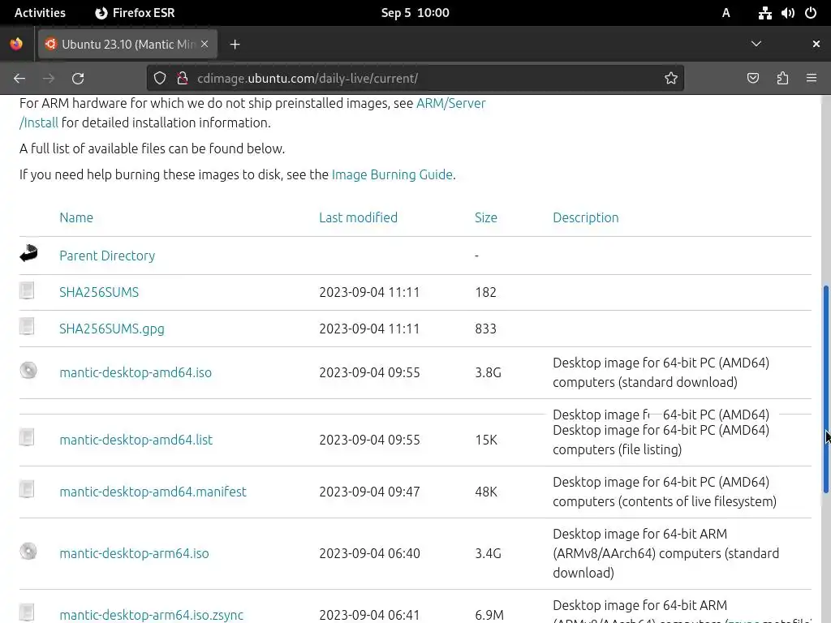The height and width of the screenshot is (623, 831).
Task: Open the Extensions puzzle icon
Action: 782,79
